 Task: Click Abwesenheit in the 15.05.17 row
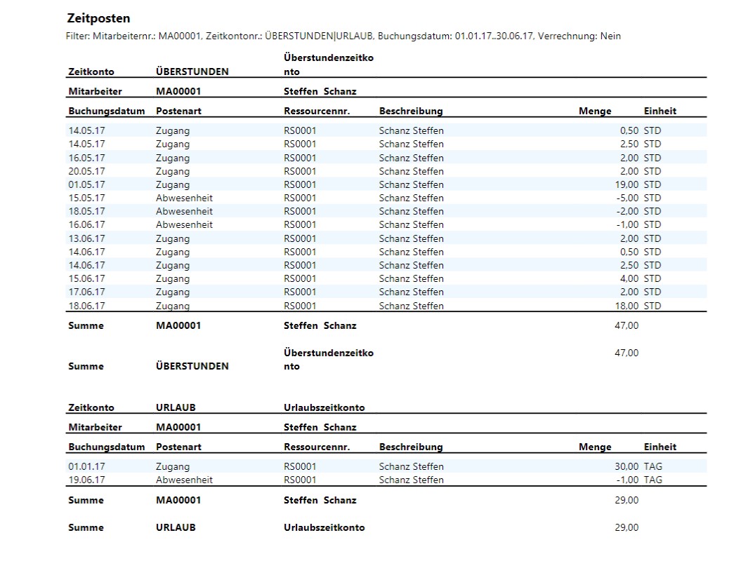[x=184, y=198]
